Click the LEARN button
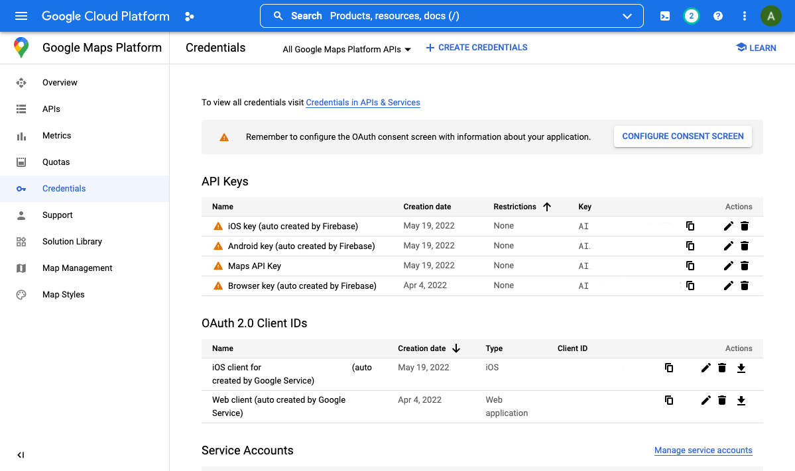 (x=756, y=48)
